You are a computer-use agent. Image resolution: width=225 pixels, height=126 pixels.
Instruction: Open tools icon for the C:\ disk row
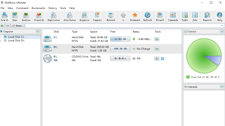point(157,39)
